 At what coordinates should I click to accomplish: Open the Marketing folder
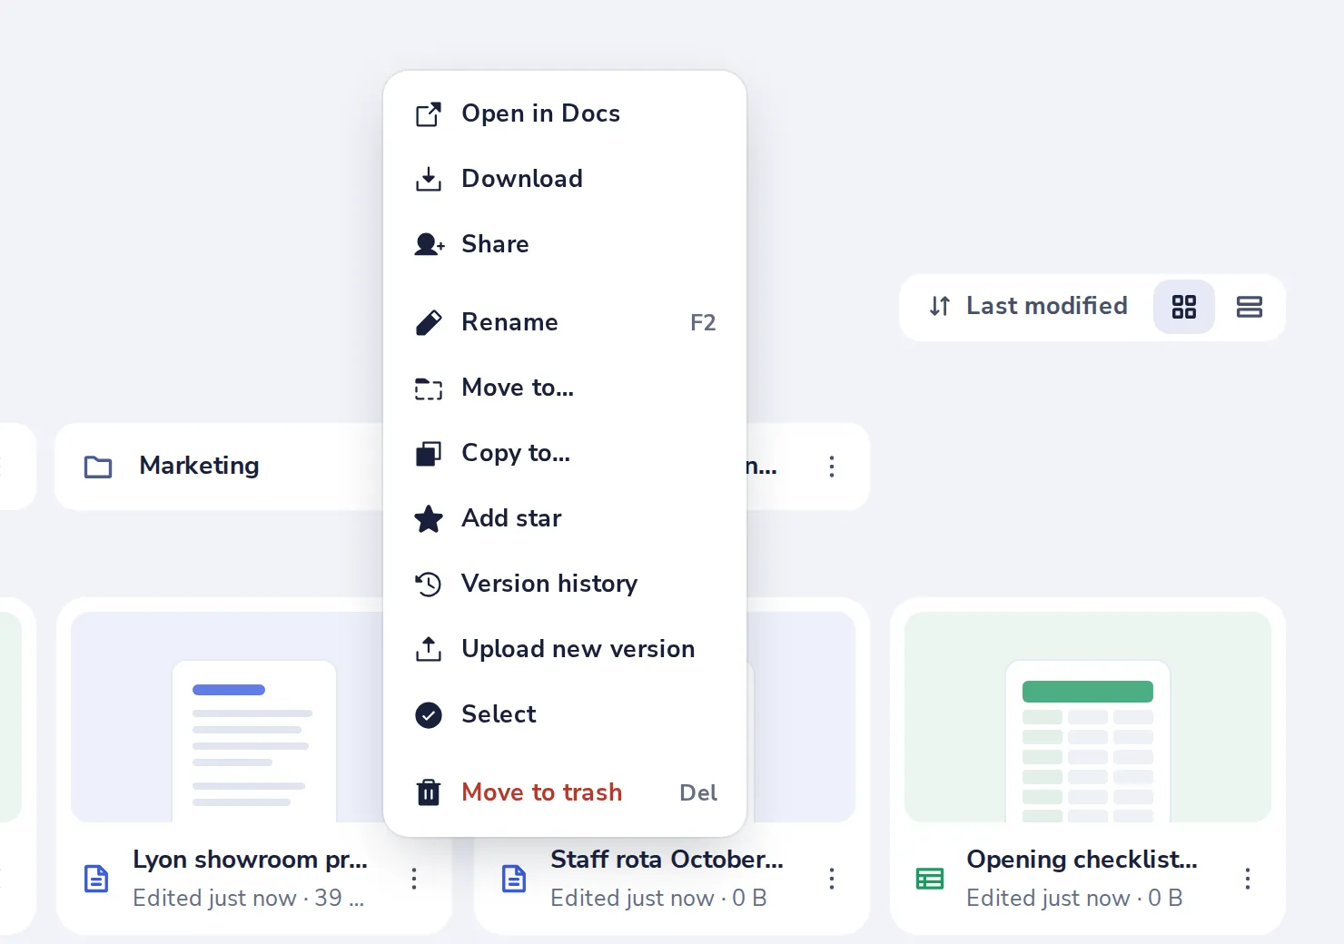click(218, 467)
